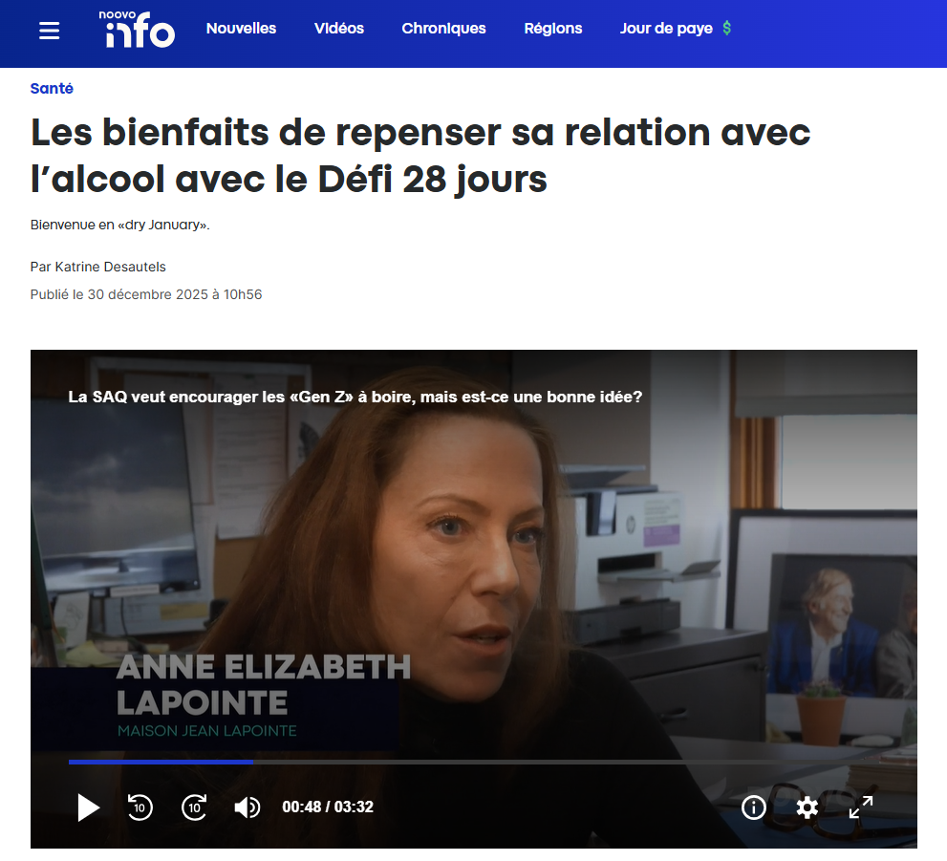
Task: Go to the Noovo Info logo homepage
Action: (137, 29)
